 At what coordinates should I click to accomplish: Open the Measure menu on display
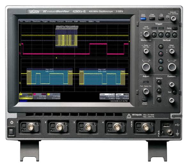pyautogui.click(x=69, y=21)
